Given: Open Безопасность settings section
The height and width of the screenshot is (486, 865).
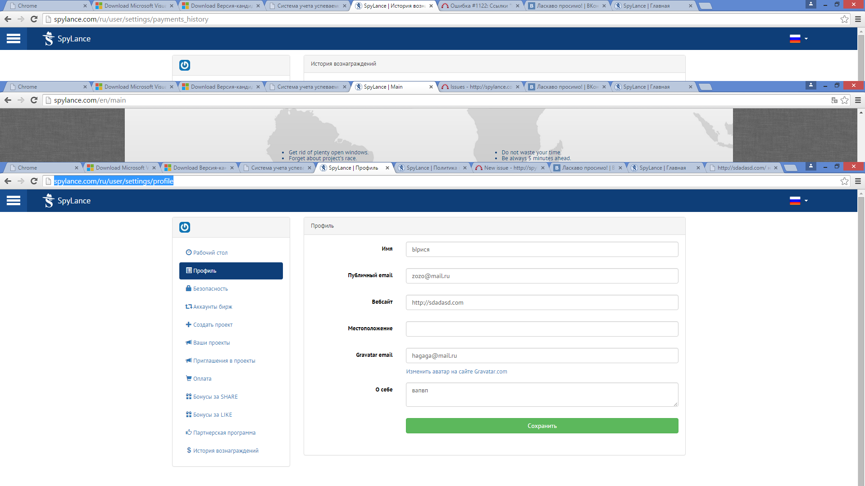Looking at the screenshot, I should click(210, 289).
